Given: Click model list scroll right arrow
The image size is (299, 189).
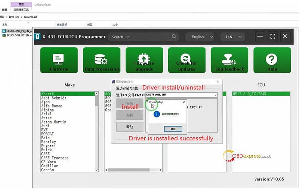Looking at the screenshot, I should [x=160, y=170].
